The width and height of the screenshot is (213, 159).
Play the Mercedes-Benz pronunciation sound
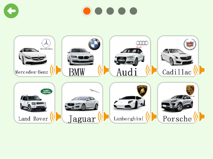coord(55,70)
